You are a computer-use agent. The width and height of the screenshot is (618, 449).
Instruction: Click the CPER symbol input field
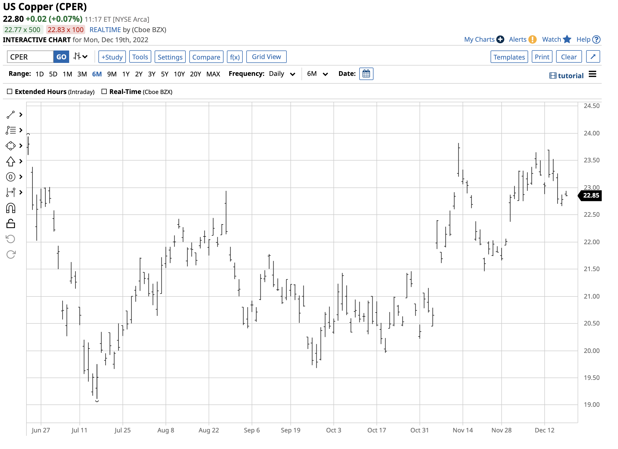click(x=30, y=57)
